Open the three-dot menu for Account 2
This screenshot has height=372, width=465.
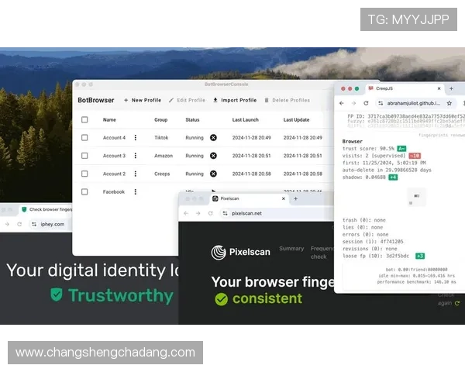[x=135, y=174]
